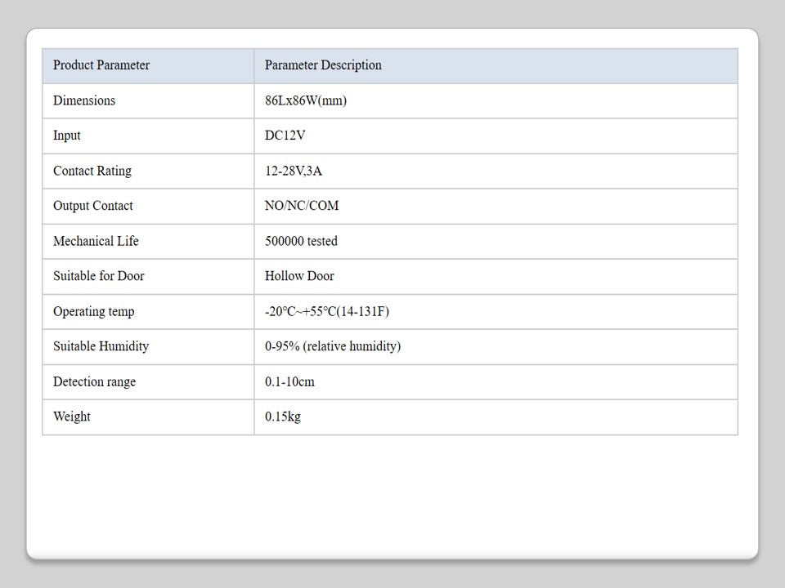Select the 12-28V,3A value cell
The image size is (785, 588).
tap(294, 171)
